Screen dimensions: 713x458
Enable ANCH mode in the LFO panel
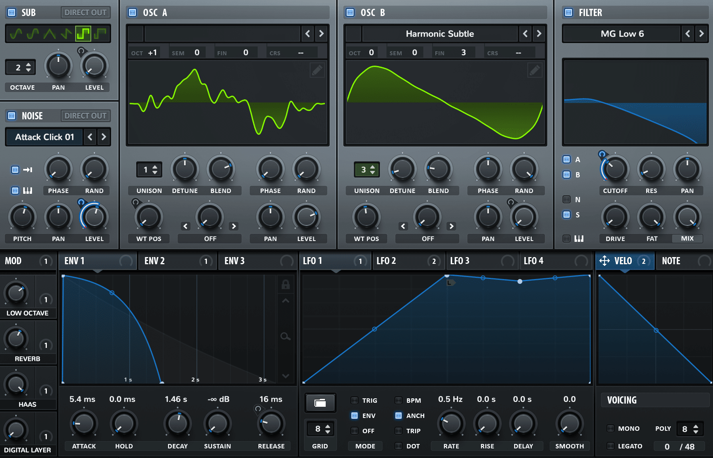(398, 416)
